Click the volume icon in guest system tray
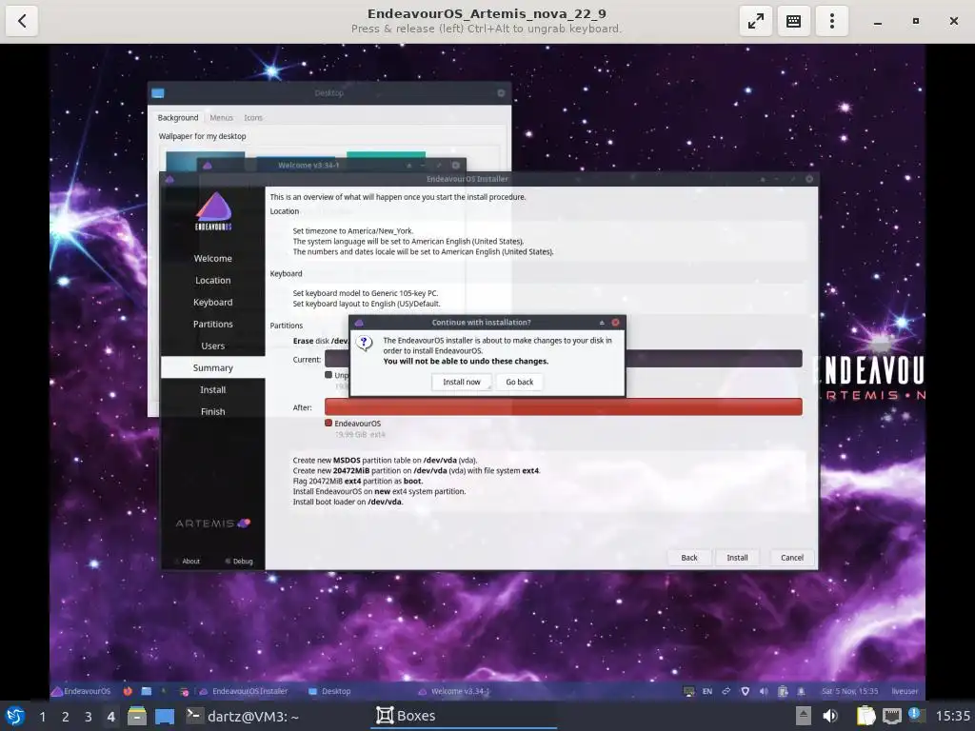The width and height of the screenshot is (975, 731). click(x=764, y=691)
